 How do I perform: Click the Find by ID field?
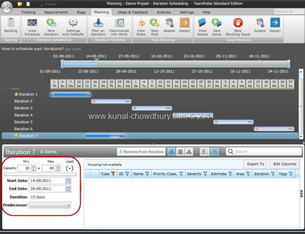click(289, 11)
